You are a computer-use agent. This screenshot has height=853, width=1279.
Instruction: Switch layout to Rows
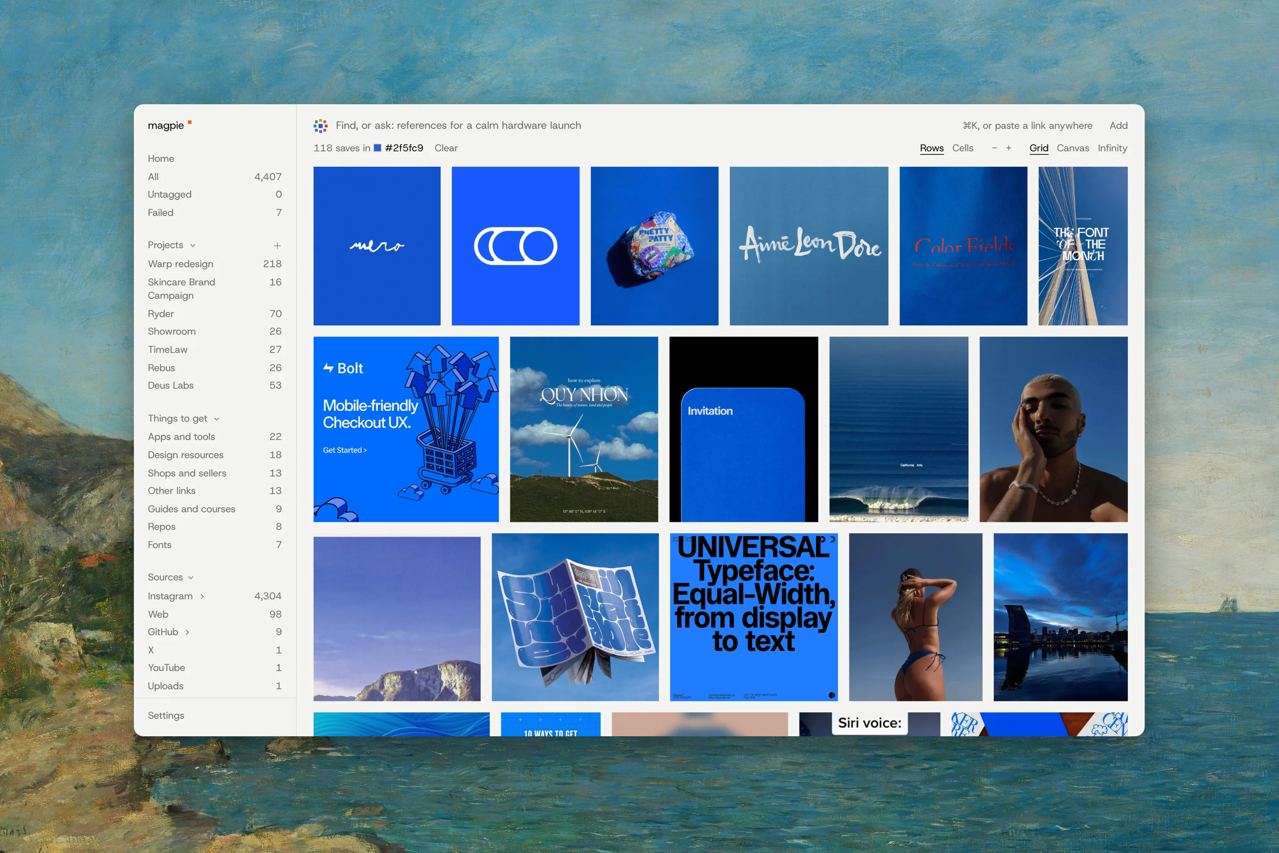pyautogui.click(x=932, y=148)
